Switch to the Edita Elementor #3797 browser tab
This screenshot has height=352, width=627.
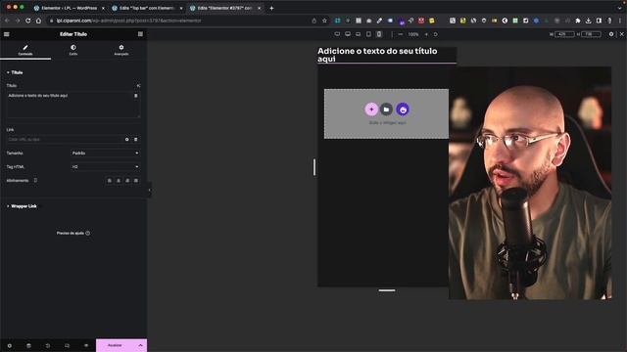click(224, 8)
